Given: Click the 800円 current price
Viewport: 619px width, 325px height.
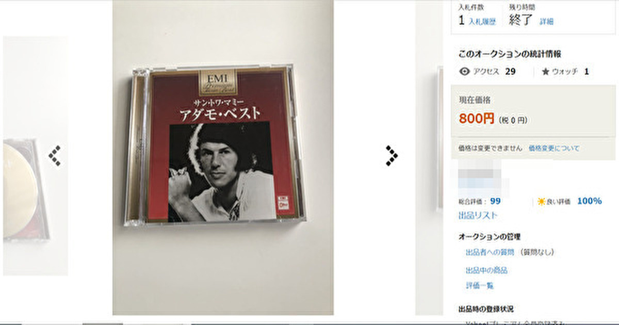Looking at the screenshot, I should pyautogui.click(x=477, y=119).
